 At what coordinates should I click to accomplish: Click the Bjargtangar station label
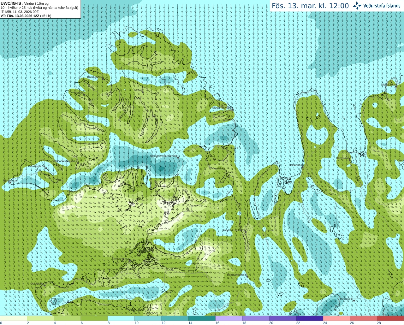(x=11, y=180)
